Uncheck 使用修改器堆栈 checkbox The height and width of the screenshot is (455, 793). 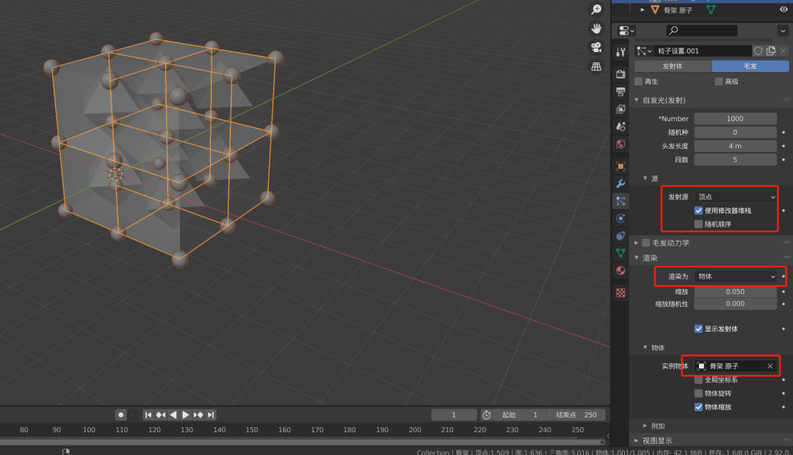pyautogui.click(x=698, y=211)
